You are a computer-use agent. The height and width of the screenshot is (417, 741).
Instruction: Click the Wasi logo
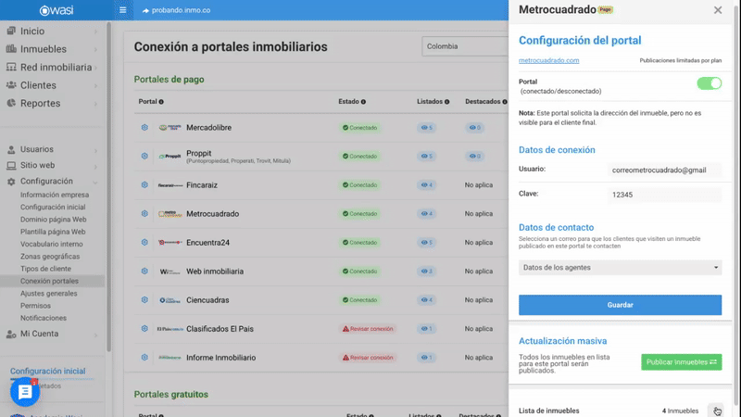(x=57, y=10)
